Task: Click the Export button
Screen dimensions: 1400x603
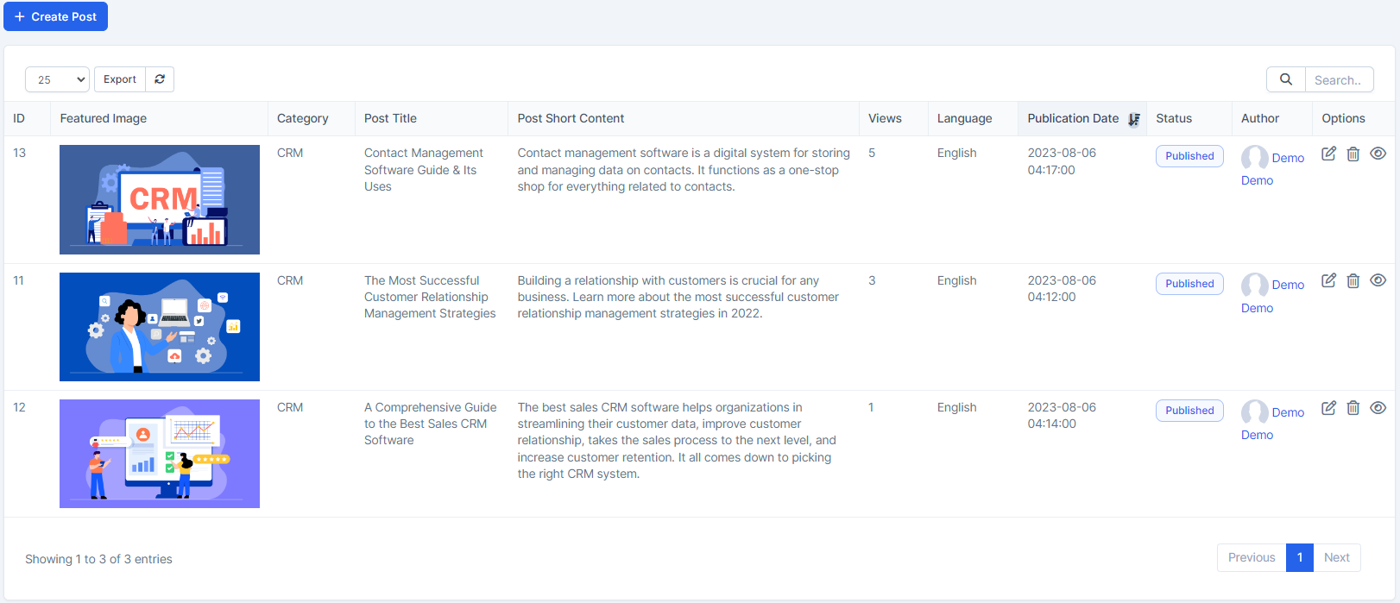Action: pos(120,79)
